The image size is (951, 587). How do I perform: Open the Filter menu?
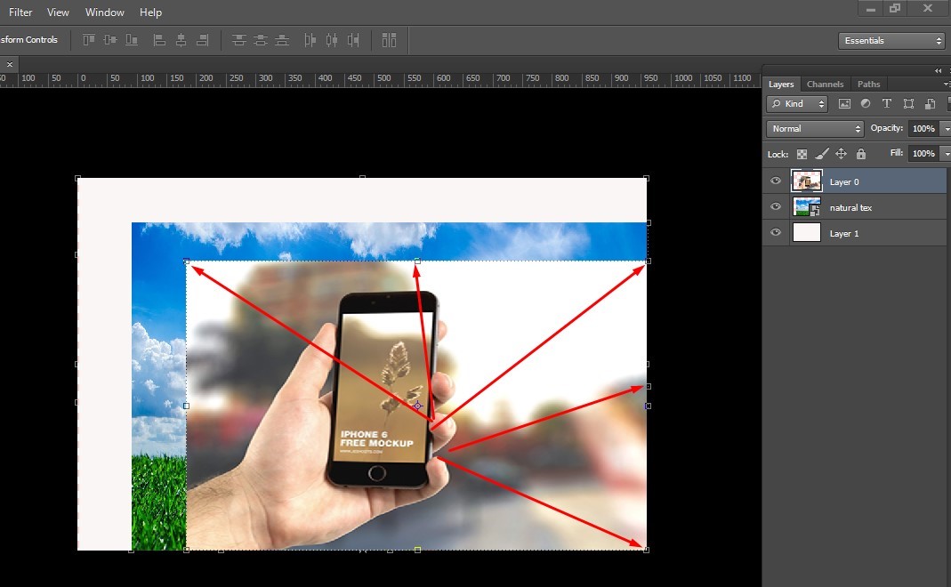point(20,12)
